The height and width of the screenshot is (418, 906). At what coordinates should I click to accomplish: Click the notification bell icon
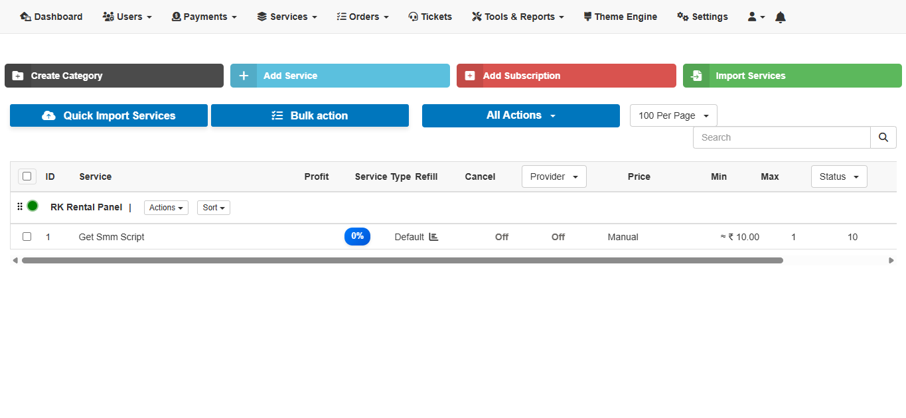pyautogui.click(x=781, y=17)
